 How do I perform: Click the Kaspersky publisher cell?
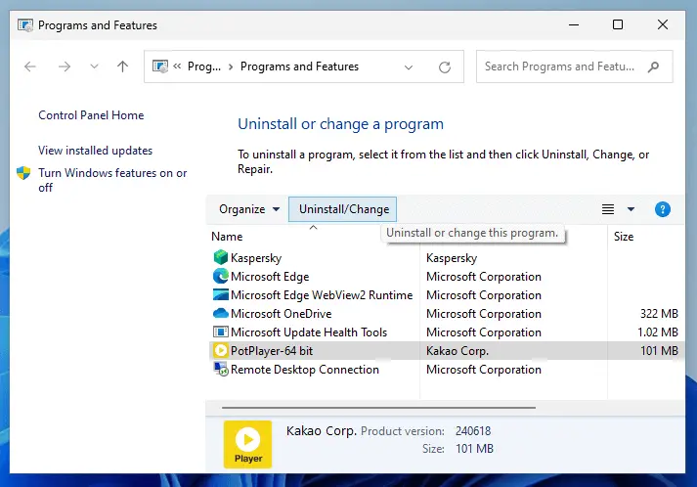(452, 258)
